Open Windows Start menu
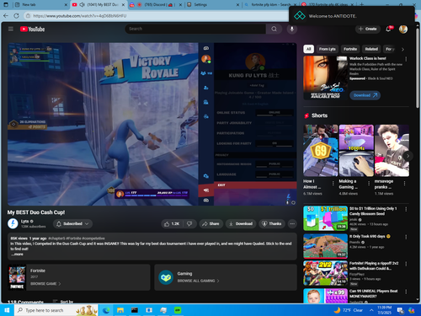This screenshot has height=316, width=421. (7, 310)
